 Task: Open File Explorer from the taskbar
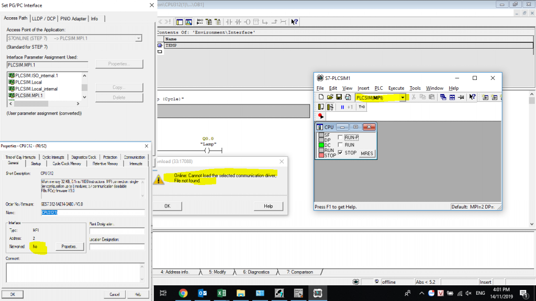point(241,293)
